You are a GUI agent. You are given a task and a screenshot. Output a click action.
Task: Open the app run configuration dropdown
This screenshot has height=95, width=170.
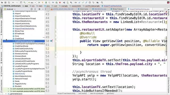[x=32, y=2]
